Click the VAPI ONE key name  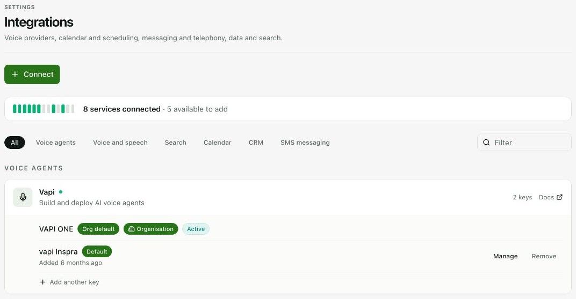coord(56,229)
